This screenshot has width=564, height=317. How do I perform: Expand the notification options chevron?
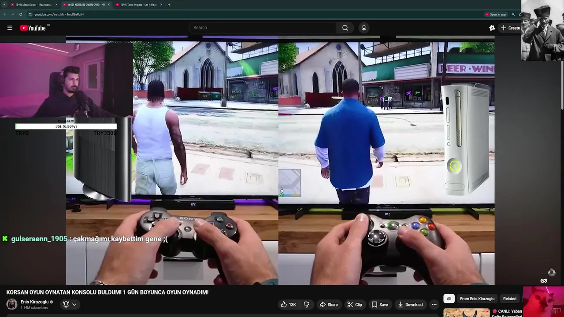point(74,304)
